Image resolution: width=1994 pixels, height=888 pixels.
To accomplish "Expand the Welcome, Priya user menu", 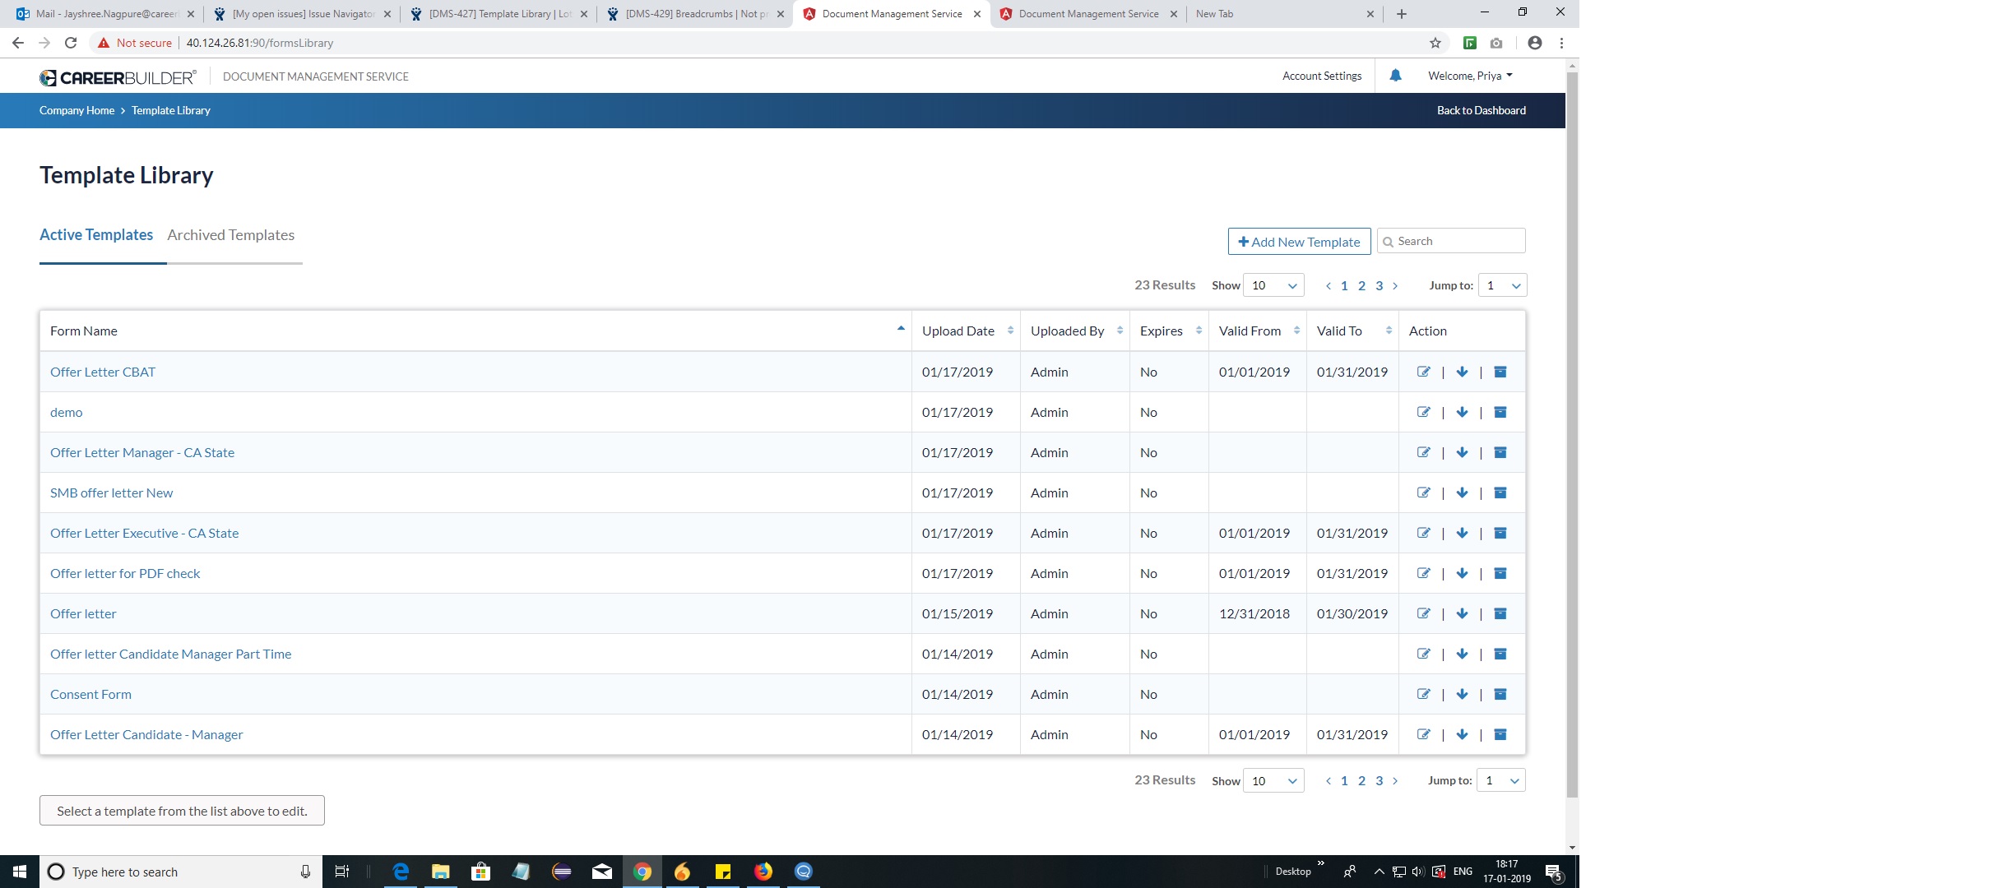I will pyautogui.click(x=1470, y=76).
